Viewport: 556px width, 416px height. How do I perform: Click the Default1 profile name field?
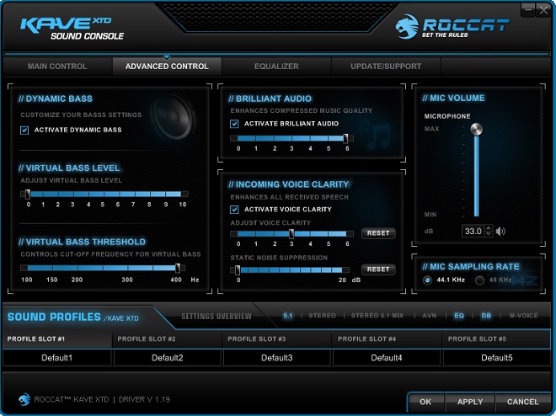click(x=57, y=358)
